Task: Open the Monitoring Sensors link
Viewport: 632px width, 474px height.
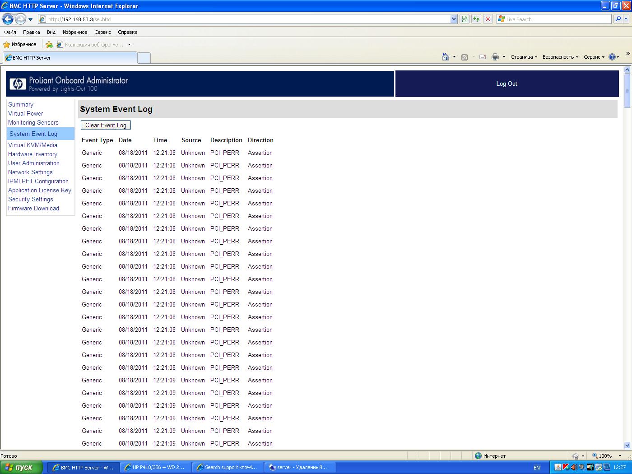Action: 33,122
